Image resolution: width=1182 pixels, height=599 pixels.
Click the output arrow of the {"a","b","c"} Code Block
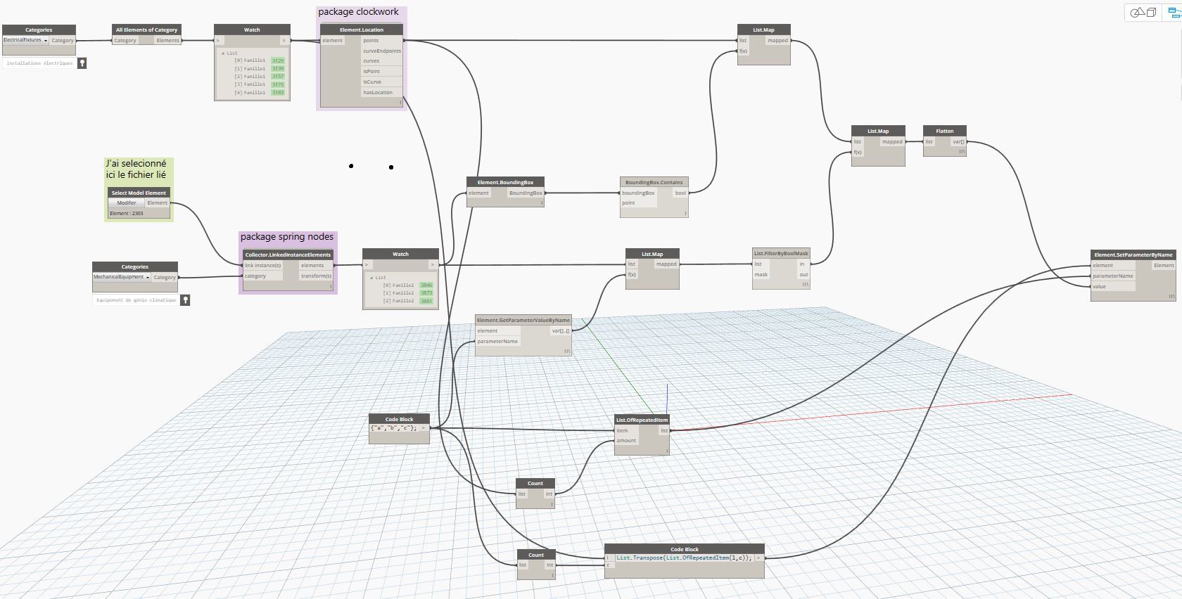point(424,427)
